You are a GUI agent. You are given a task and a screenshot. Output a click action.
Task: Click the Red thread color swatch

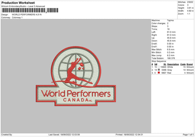pos(159,73)
